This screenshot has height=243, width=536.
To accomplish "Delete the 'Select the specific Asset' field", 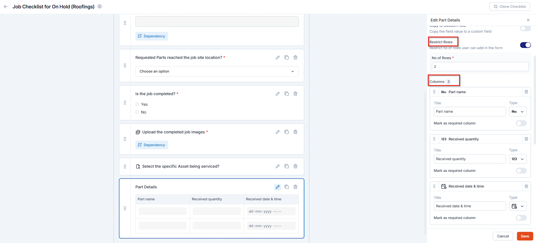I will (x=295, y=166).
